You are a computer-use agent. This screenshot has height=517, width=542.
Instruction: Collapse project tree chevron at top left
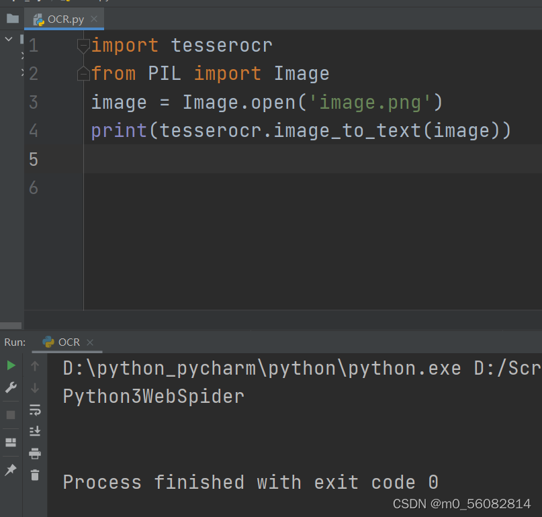point(9,39)
